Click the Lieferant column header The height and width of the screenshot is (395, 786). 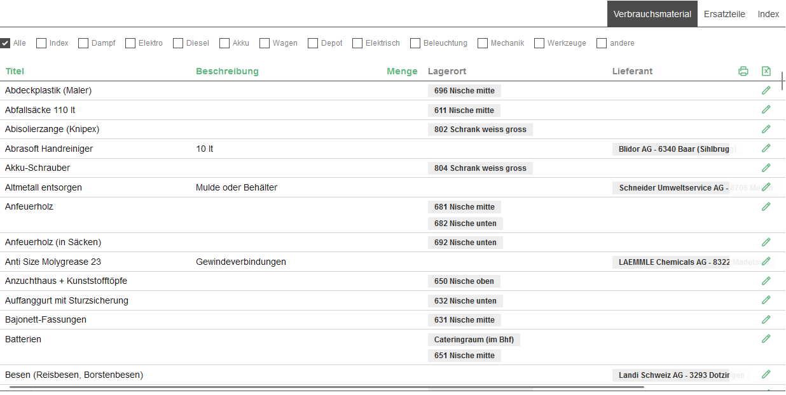[x=632, y=71]
